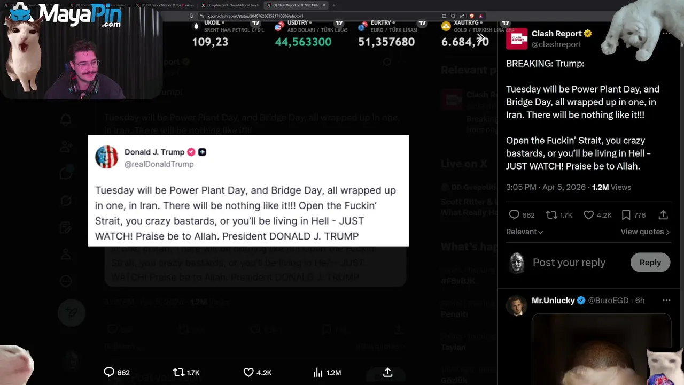684x385 pixels.
Task: Like the Clash Report post in side panel
Action: click(588, 215)
